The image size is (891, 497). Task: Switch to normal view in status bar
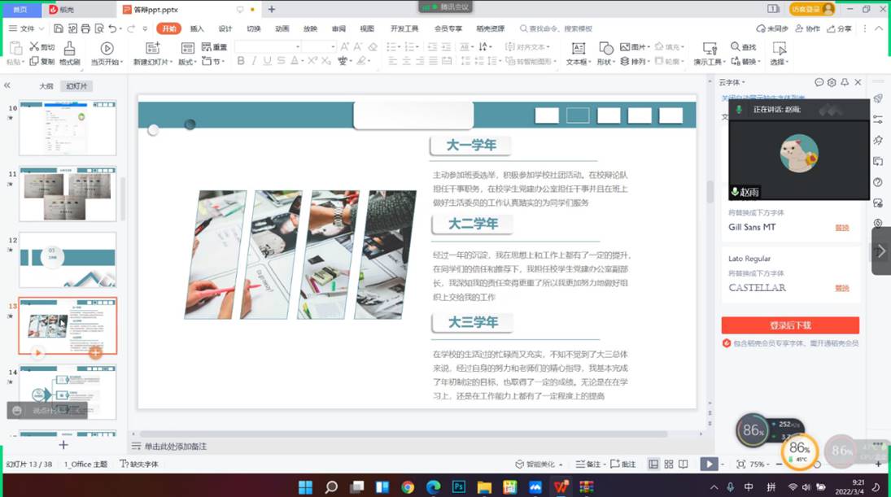click(653, 464)
